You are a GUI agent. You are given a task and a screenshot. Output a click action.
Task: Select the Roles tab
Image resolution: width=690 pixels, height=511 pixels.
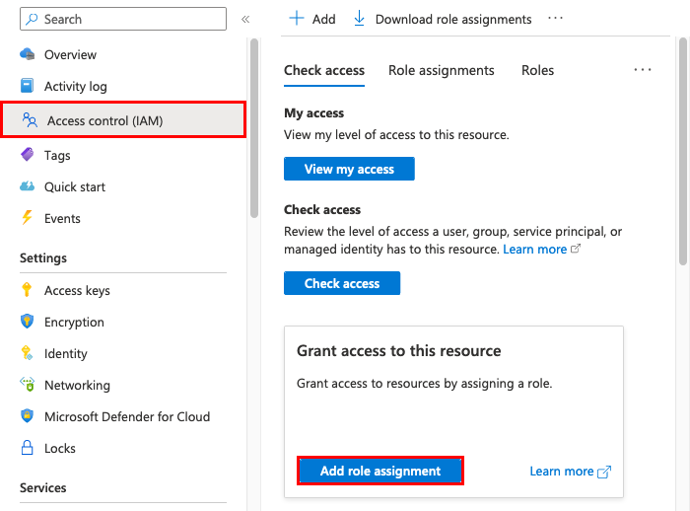pos(537,70)
